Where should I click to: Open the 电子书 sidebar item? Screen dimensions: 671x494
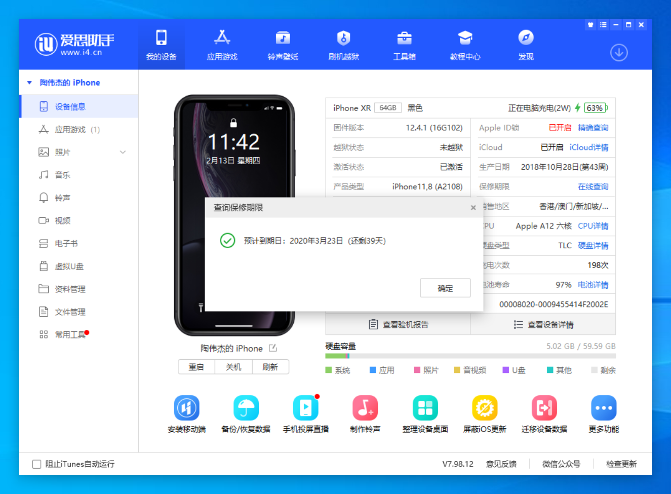(x=78, y=243)
